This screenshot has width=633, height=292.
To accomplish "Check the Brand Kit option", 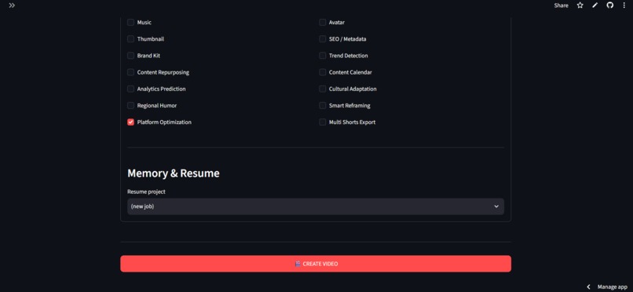I will [x=131, y=56].
